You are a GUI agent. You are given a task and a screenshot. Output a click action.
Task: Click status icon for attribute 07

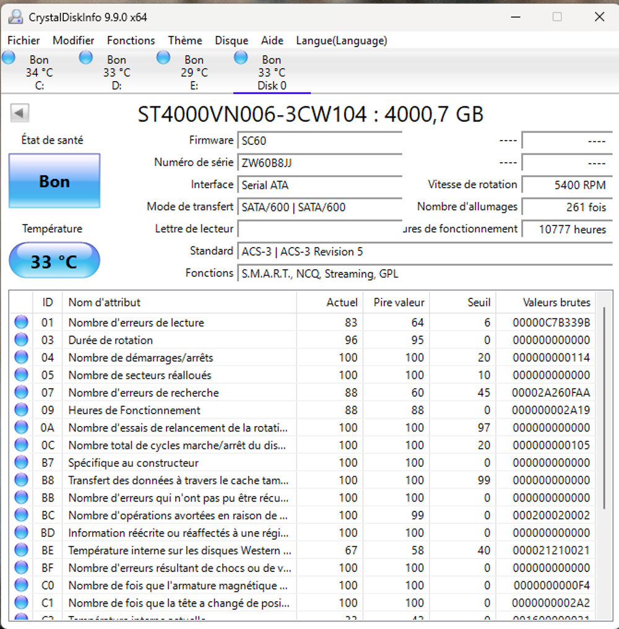(21, 393)
